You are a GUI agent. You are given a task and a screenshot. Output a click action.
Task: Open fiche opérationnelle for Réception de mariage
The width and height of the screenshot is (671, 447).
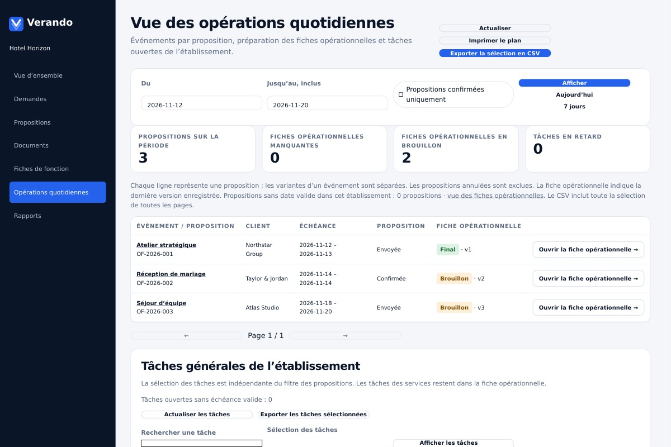pyautogui.click(x=588, y=279)
